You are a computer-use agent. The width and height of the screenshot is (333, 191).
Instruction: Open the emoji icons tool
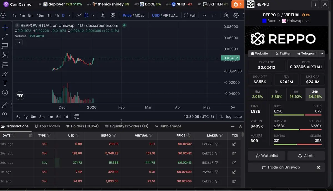point(5,92)
